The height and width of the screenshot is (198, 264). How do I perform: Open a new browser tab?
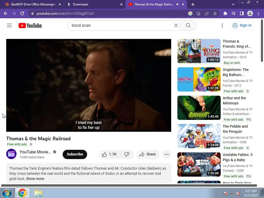193,4
